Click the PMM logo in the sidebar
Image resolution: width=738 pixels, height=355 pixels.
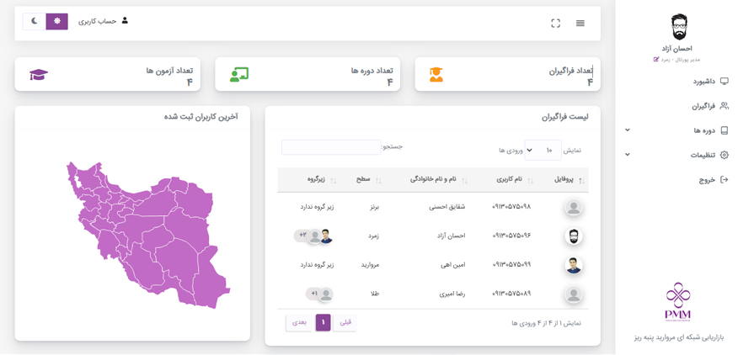(677, 302)
